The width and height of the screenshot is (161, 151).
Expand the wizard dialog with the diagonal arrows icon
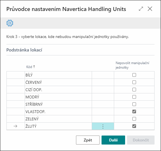pos(141,9)
